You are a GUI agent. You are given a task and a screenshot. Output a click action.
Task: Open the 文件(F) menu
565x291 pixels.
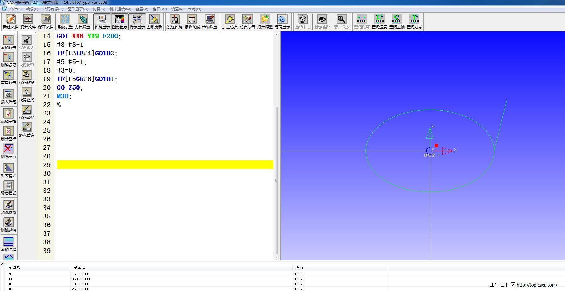pos(15,9)
